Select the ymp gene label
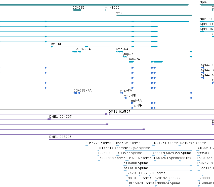Screen dimensions: 214x187 [119, 13]
